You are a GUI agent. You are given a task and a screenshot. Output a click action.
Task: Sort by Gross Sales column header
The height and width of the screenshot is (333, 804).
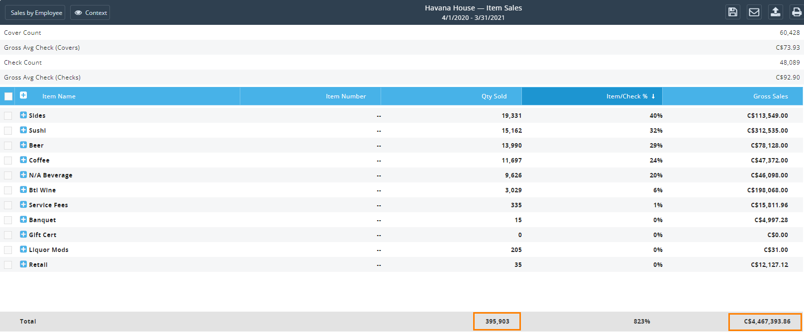(x=732, y=96)
